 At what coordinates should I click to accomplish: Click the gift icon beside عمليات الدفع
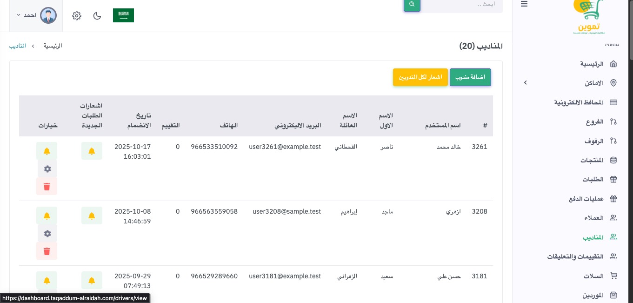pos(613,199)
